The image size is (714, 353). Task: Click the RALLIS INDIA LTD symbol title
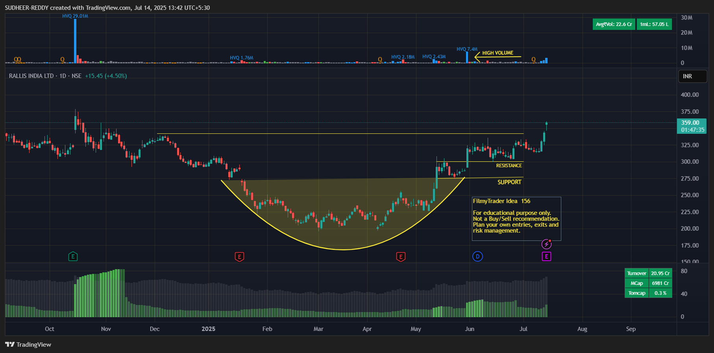point(31,76)
